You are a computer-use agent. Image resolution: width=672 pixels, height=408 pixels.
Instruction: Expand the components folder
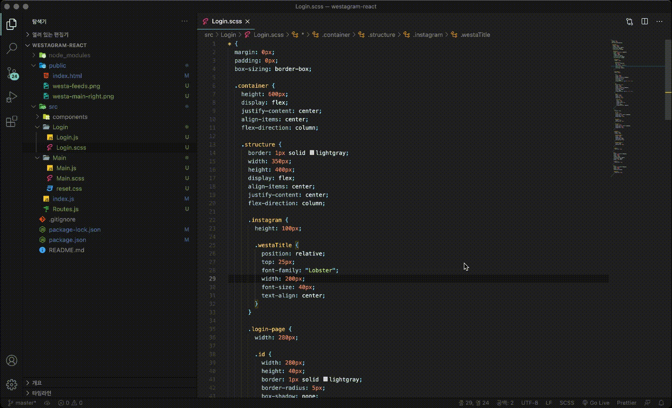pos(110,117)
